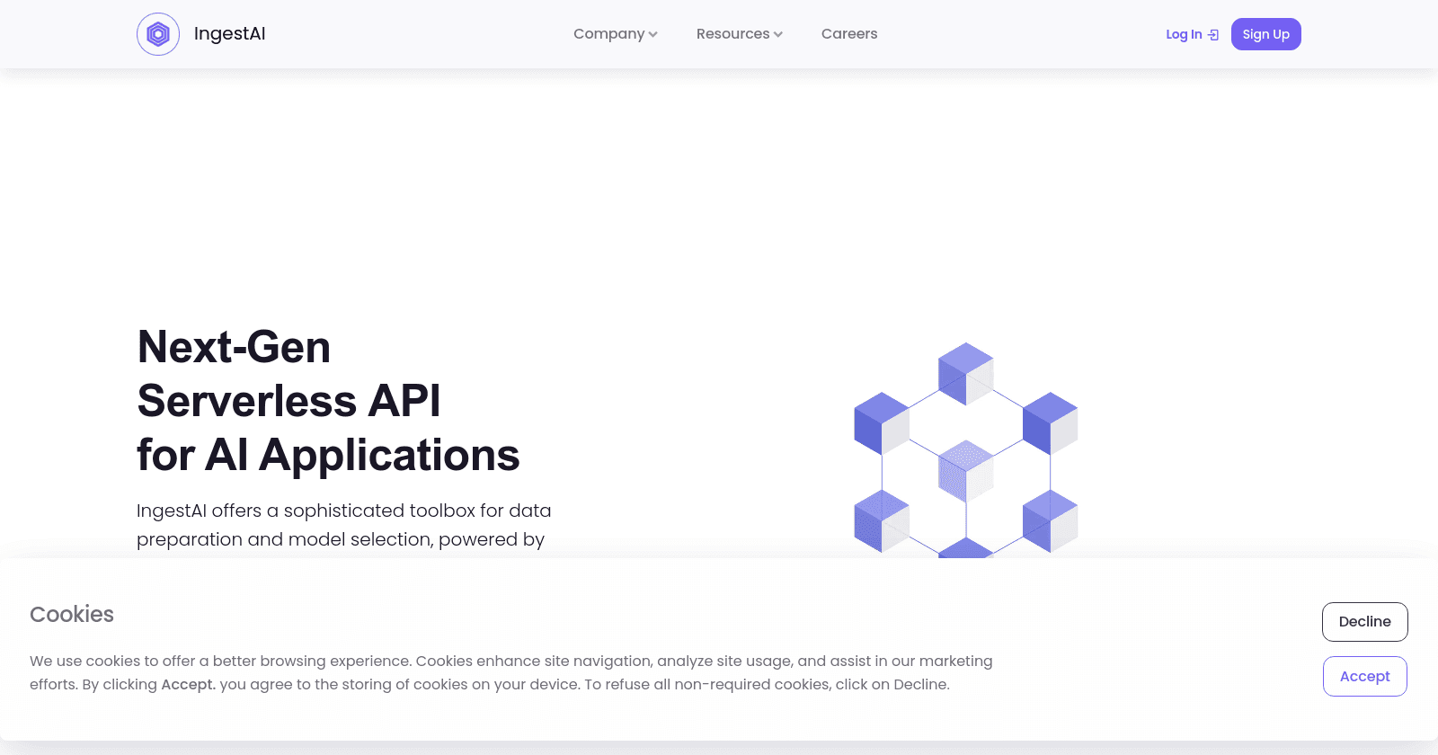Click the 'IngestAI offers a sophisticated toolbox' paragraph
Image resolution: width=1438 pixels, height=755 pixels.
pyautogui.click(x=343, y=525)
